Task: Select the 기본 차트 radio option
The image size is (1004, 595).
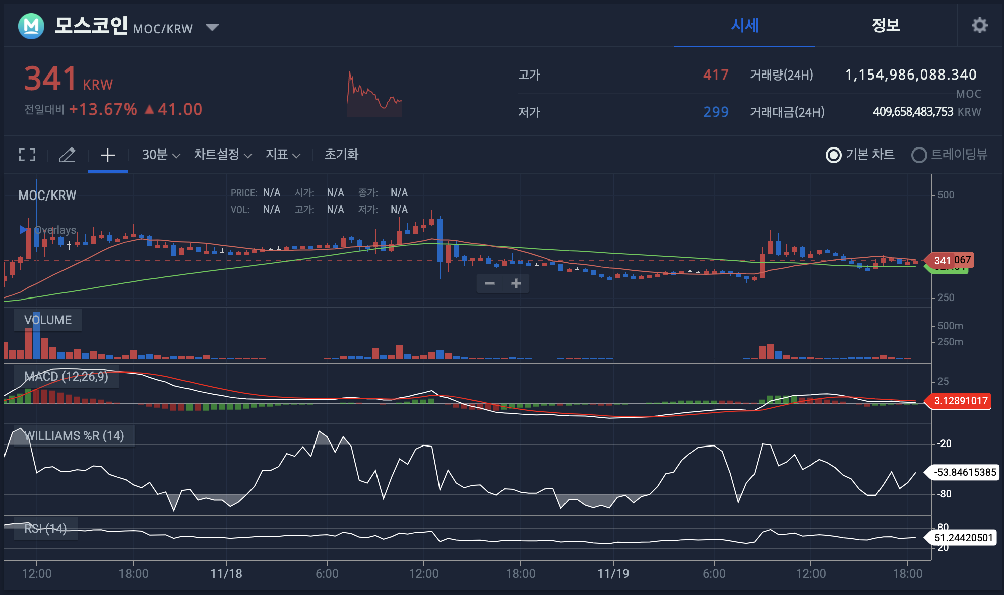Action: click(834, 155)
